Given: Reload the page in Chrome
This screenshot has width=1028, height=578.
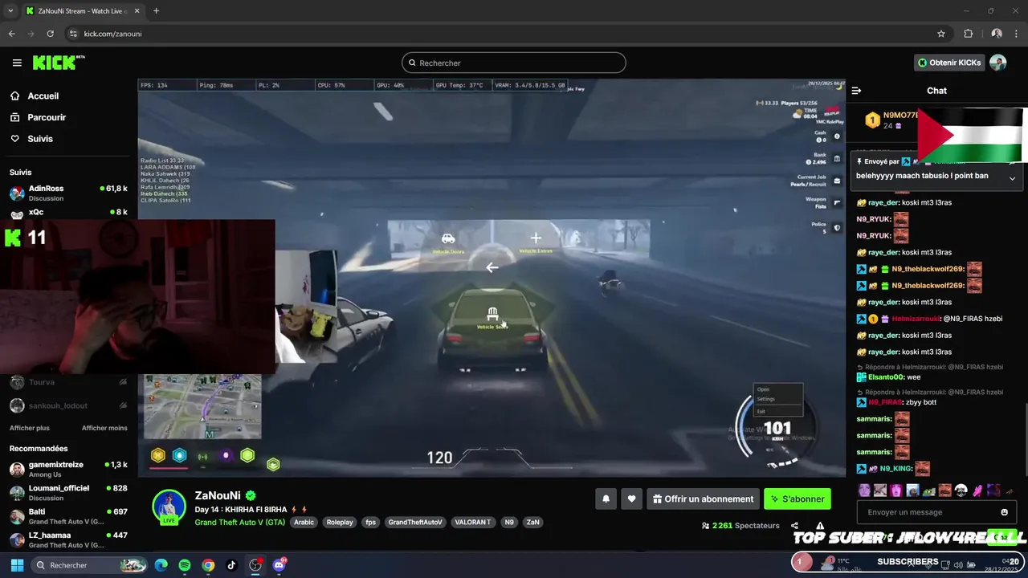Looking at the screenshot, I should point(50,34).
